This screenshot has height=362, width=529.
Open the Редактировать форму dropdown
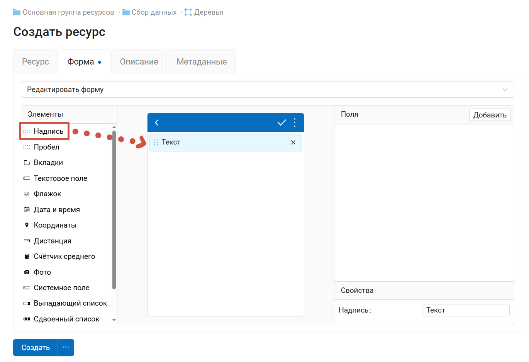pyautogui.click(x=267, y=90)
